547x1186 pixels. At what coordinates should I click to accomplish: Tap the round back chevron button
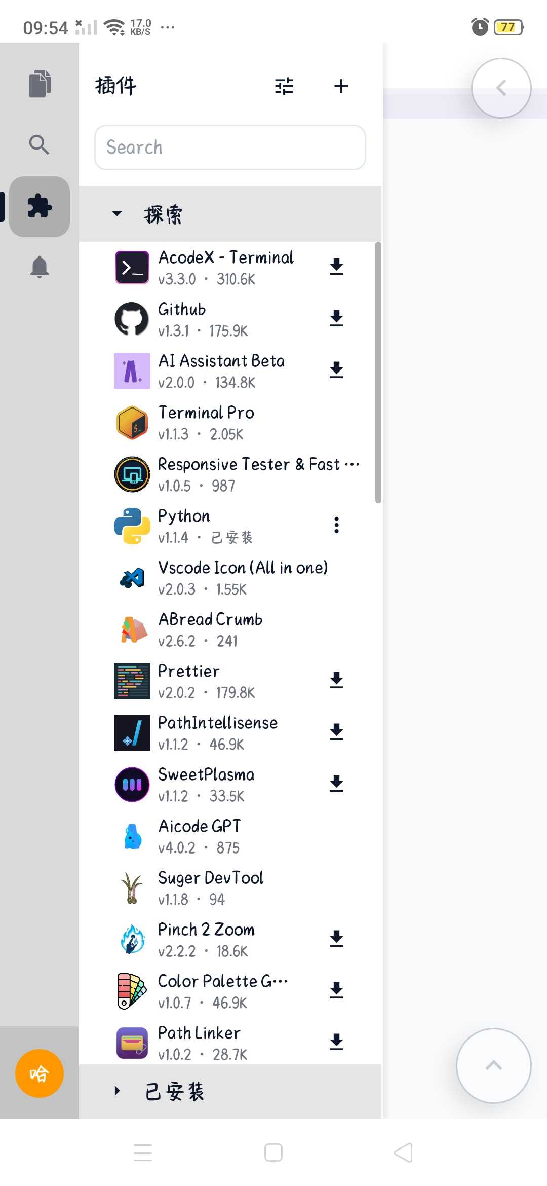coord(501,88)
